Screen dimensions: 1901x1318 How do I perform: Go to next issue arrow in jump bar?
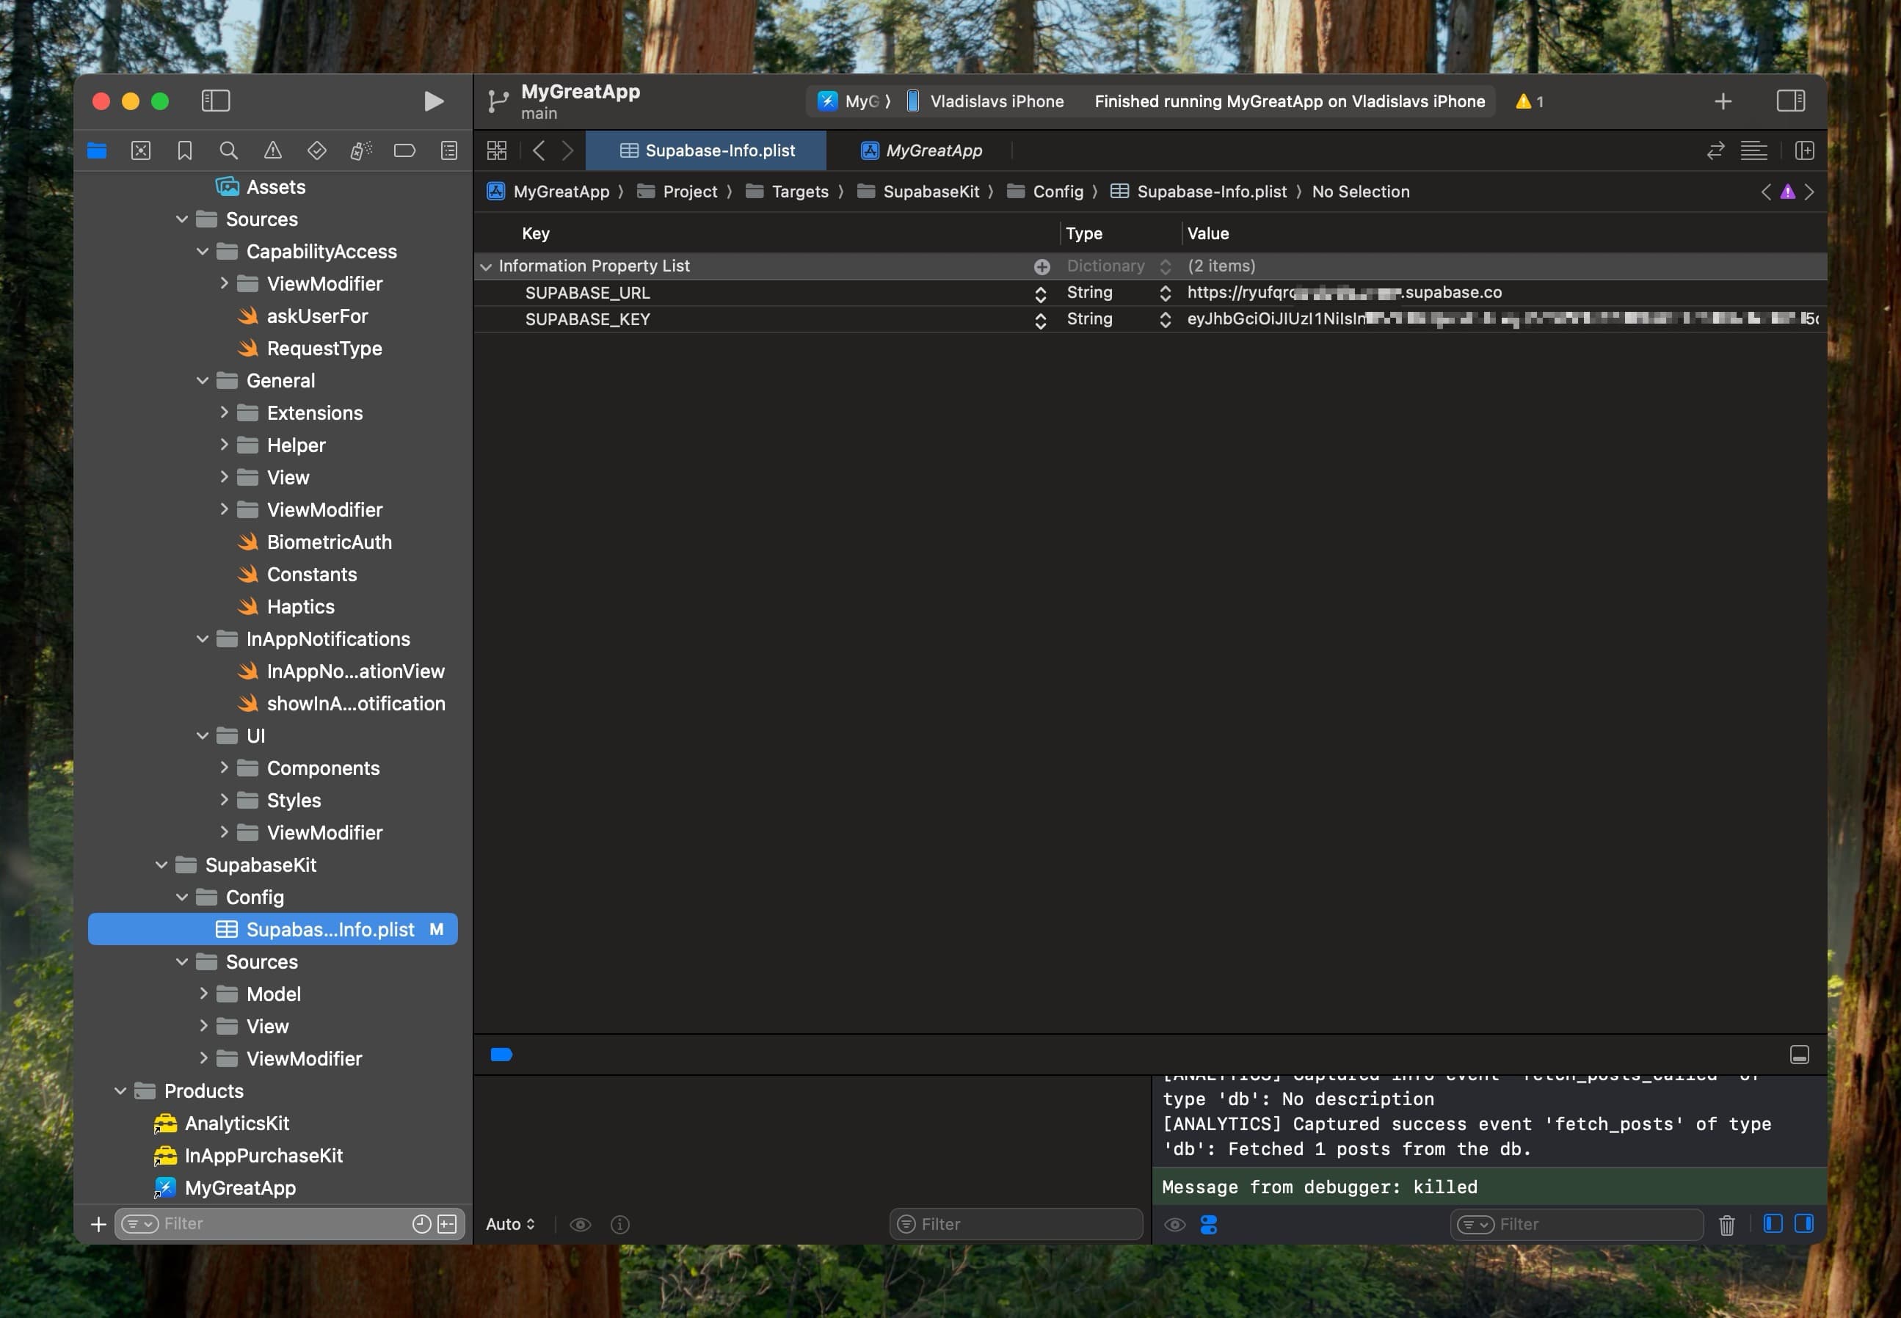pos(1809,192)
